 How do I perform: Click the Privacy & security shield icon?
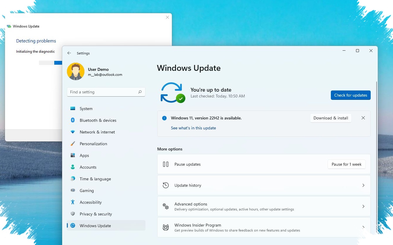[73, 214]
